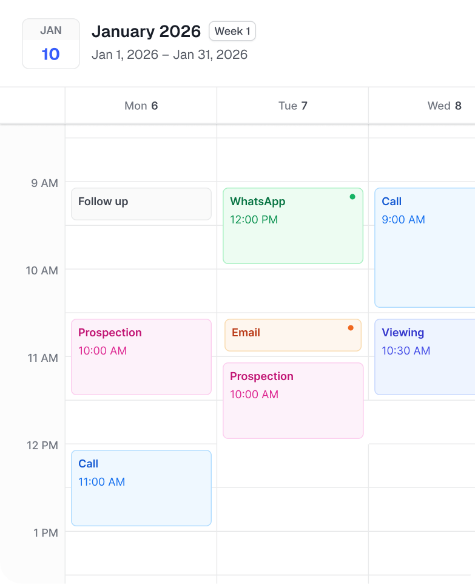Open Monday's Call event at 11:00 AM

point(141,488)
